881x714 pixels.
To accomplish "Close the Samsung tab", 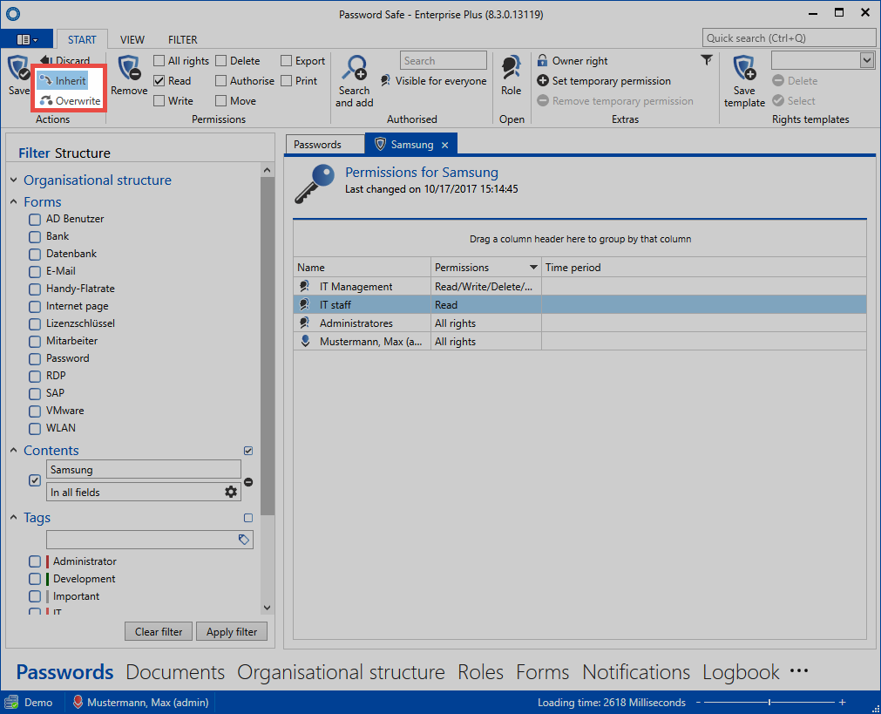I will (x=445, y=145).
